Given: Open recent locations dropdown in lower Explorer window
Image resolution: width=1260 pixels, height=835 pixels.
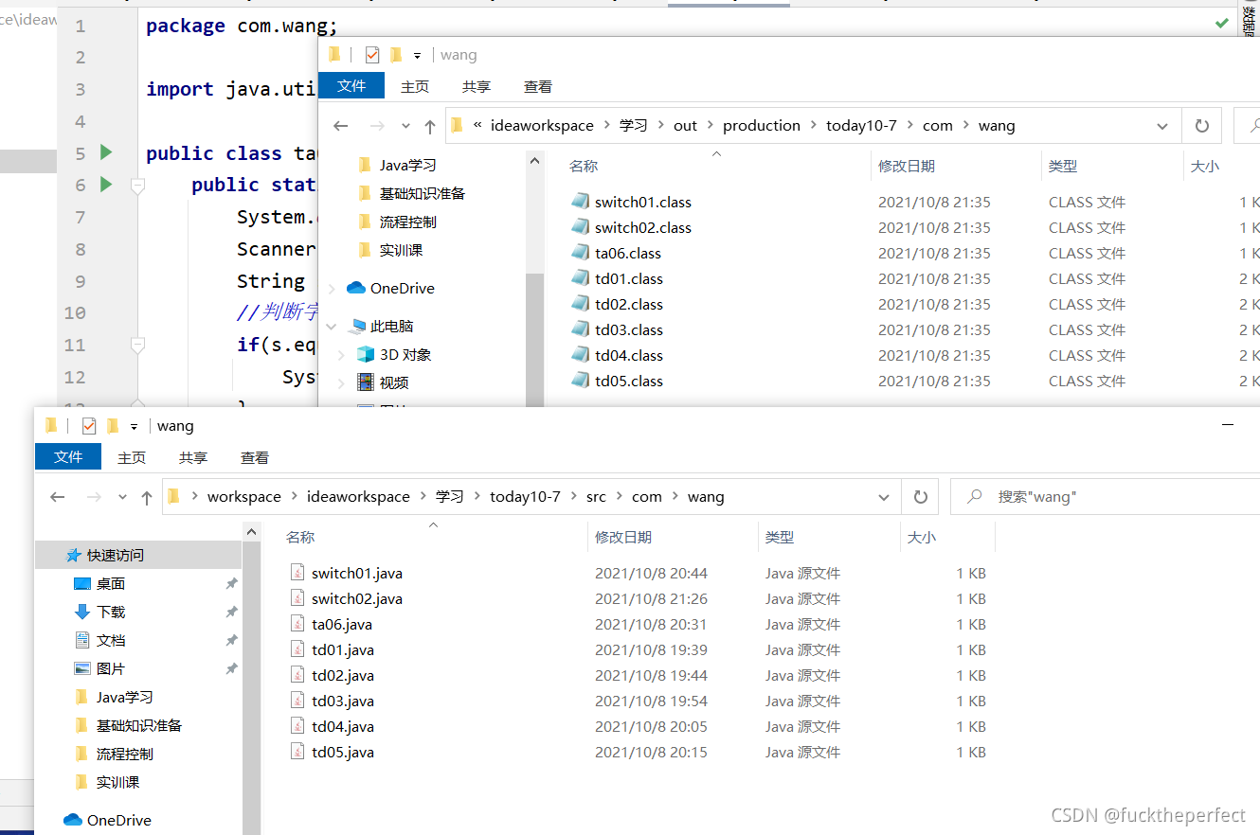Looking at the screenshot, I should coord(123,497).
